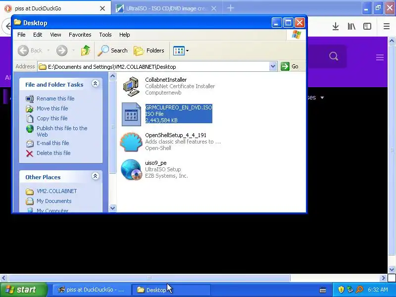Open the browser Downloads icon
Image resolution: width=396 pixels, height=297 pixels.
click(336, 26)
